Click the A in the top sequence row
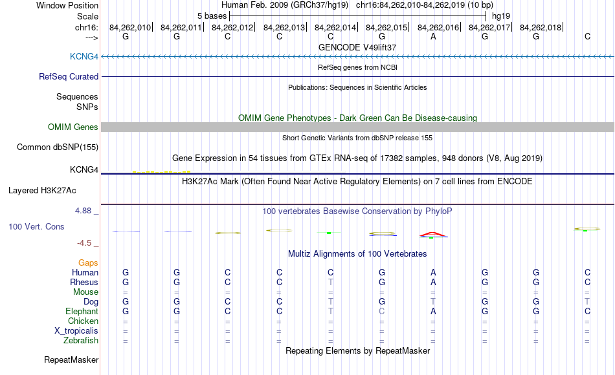Viewport: 615px width, 375px height. pos(433,36)
